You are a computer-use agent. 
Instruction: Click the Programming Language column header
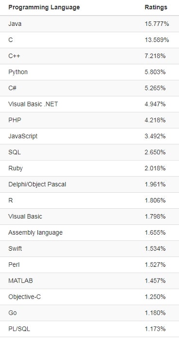[44, 7]
